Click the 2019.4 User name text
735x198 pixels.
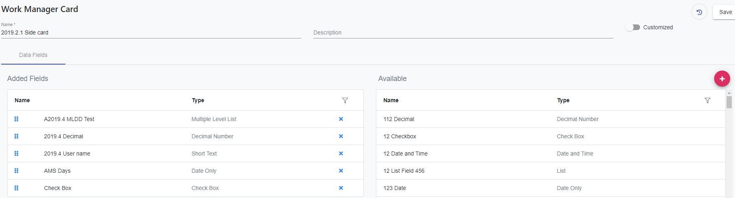coord(67,154)
